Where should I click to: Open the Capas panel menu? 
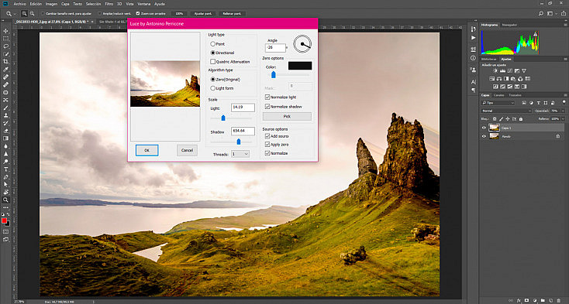point(565,95)
